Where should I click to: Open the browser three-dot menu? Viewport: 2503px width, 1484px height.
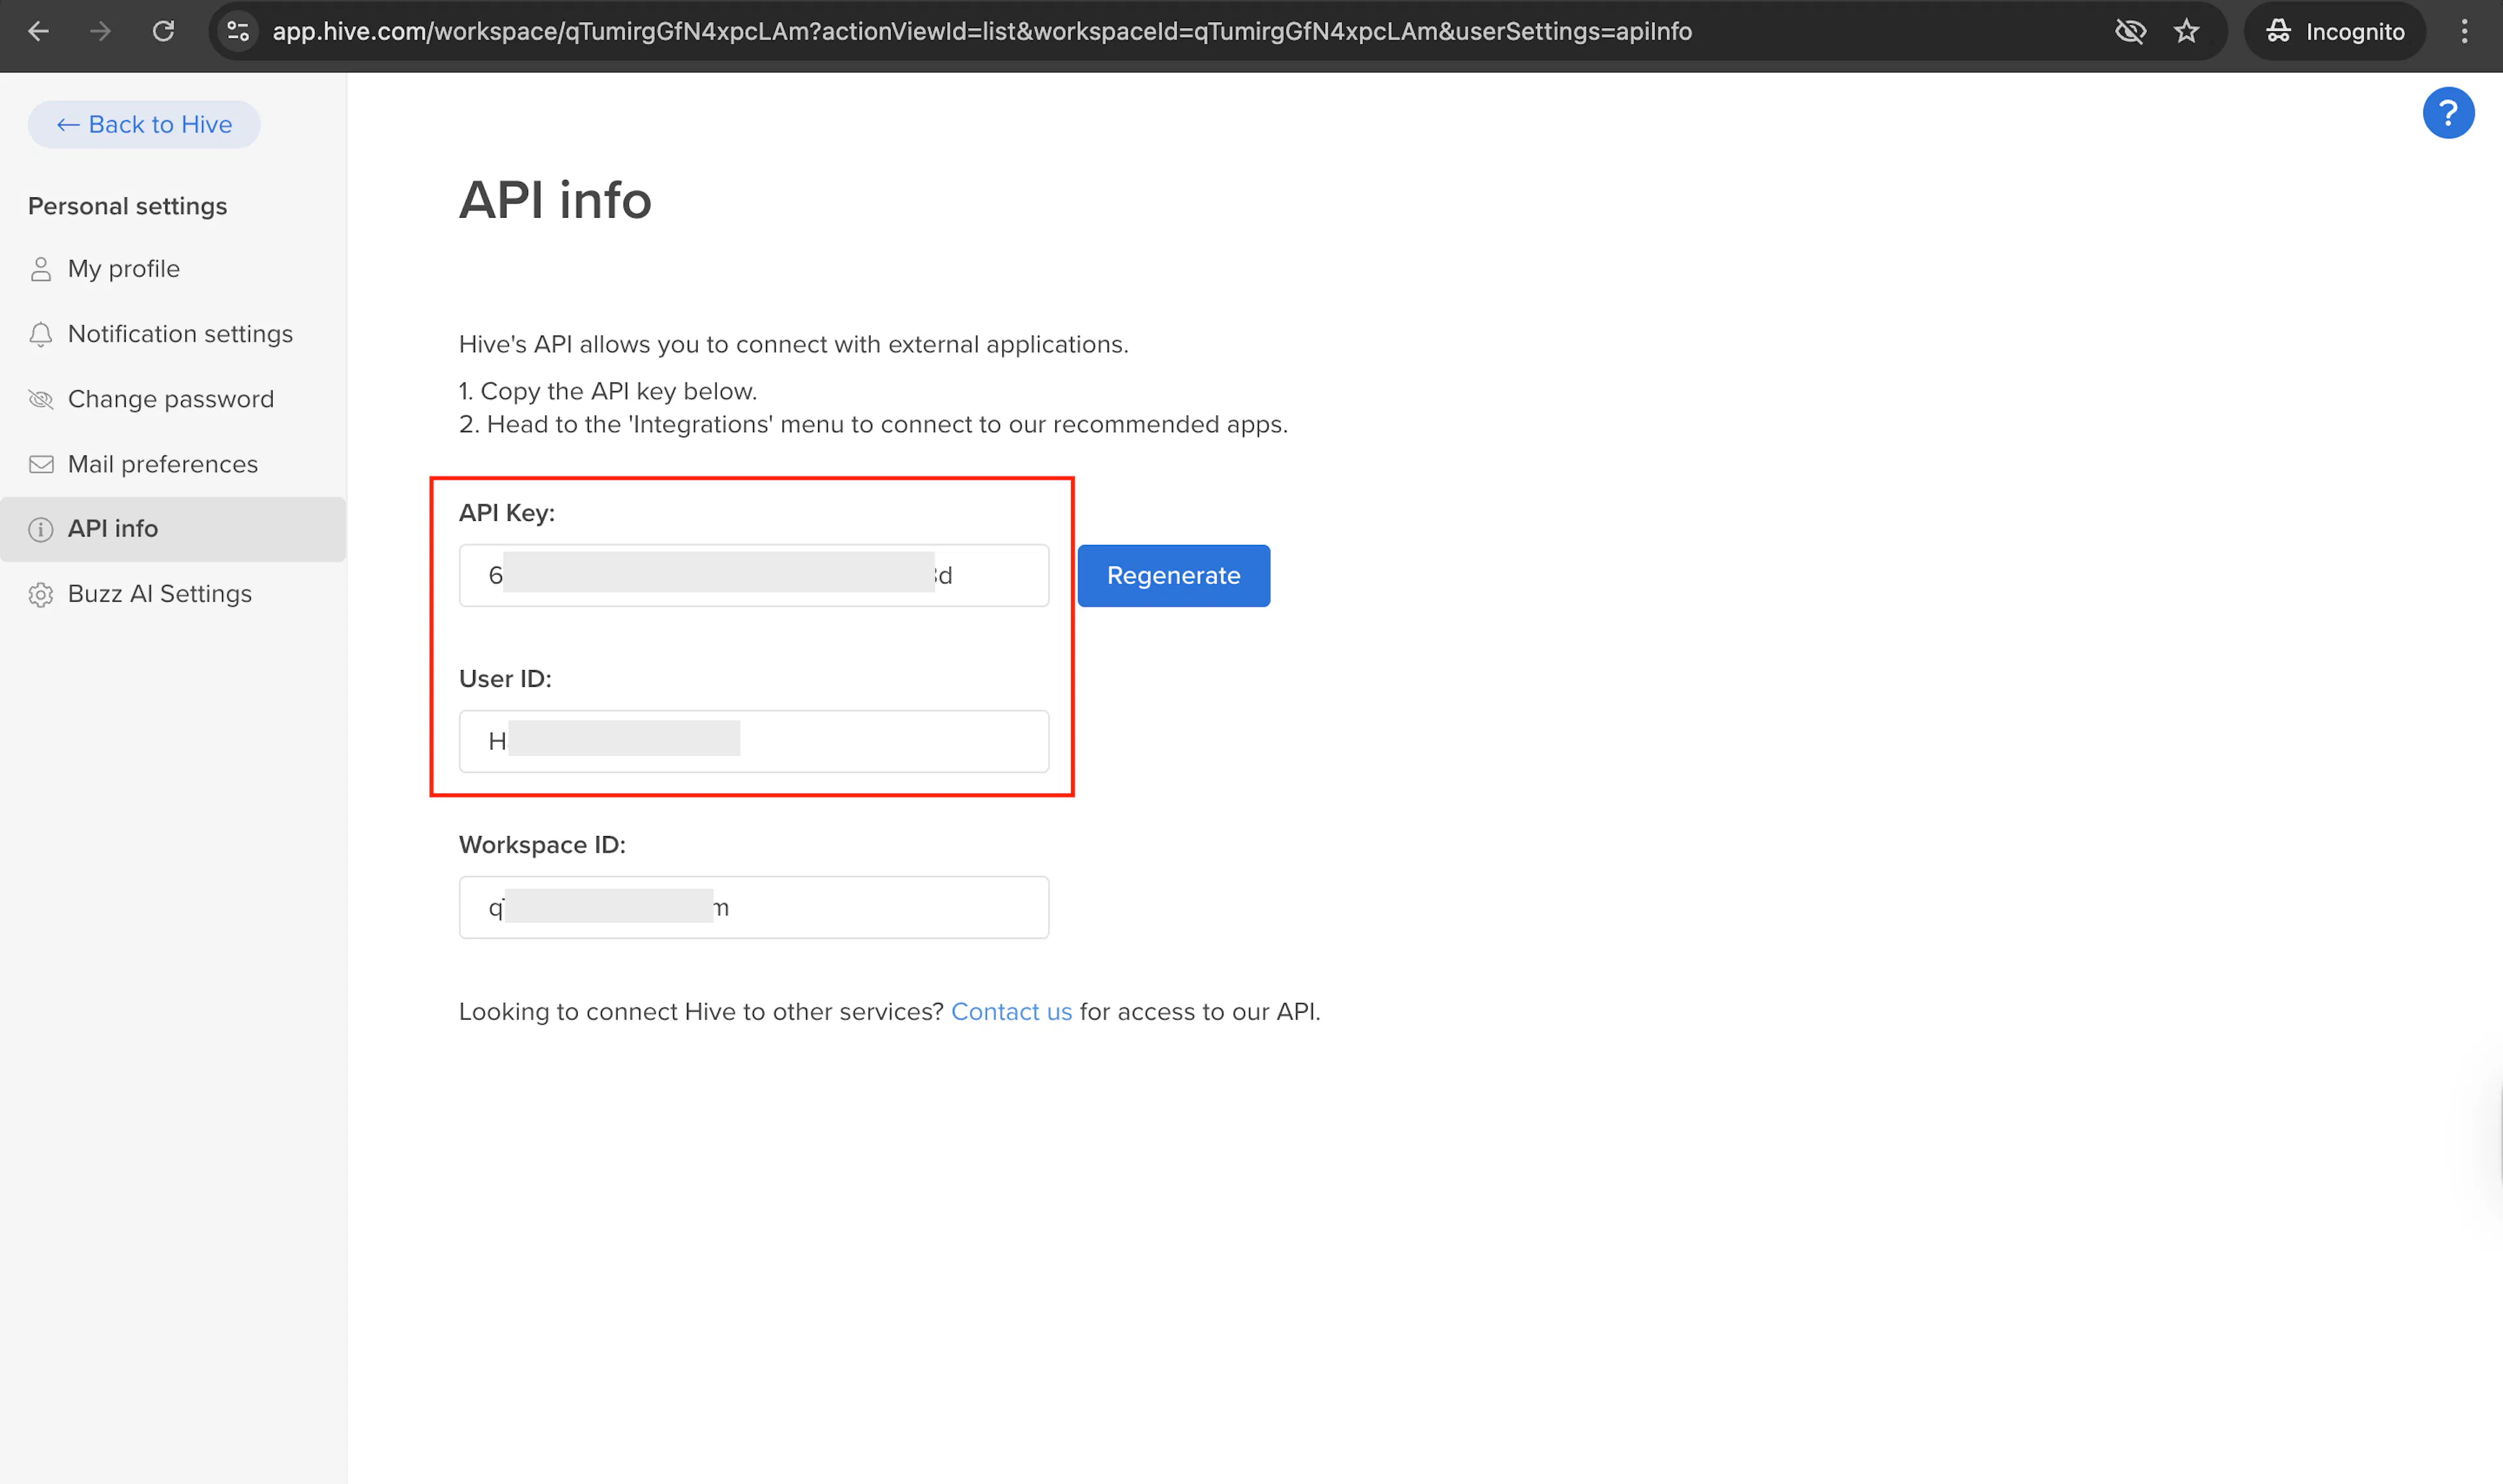pyautogui.click(x=2464, y=31)
